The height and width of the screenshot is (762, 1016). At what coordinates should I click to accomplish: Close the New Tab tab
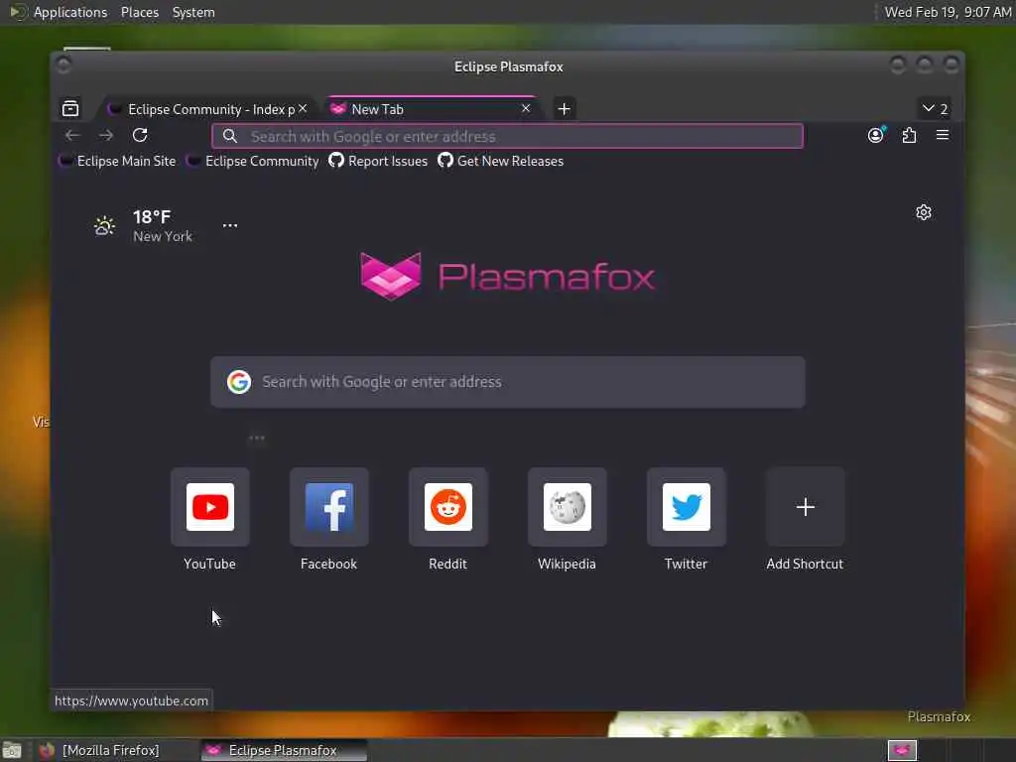point(526,108)
